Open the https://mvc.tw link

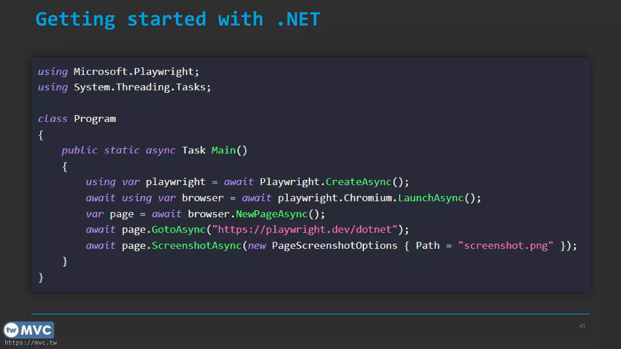31,343
